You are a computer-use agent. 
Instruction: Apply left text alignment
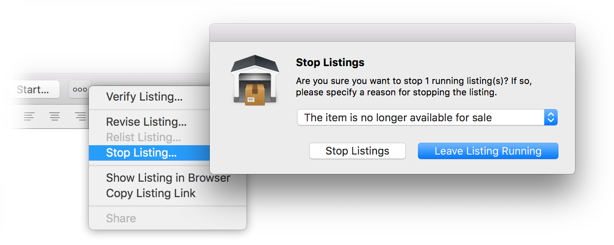pyautogui.click(x=29, y=117)
